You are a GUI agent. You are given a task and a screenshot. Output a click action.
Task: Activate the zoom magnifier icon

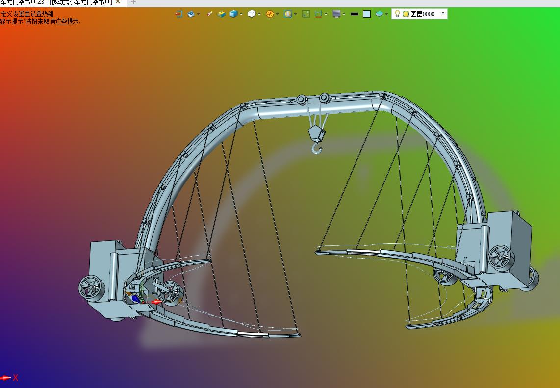tap(288, 14)
